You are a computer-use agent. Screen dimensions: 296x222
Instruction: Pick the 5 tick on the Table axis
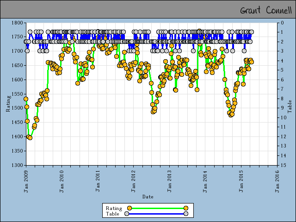point(283,70)
